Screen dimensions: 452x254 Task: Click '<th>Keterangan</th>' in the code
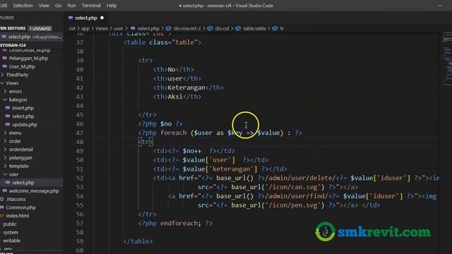[189, 87]
